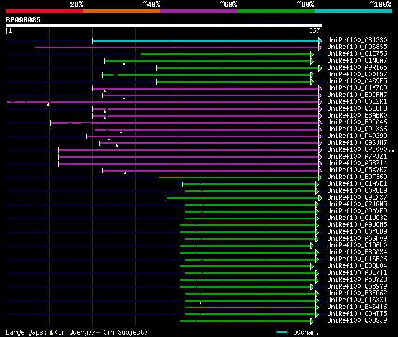Select the UniRef100_Q3ATT5 label
This screenshot has width=398, height=337.
pos(357,314)
